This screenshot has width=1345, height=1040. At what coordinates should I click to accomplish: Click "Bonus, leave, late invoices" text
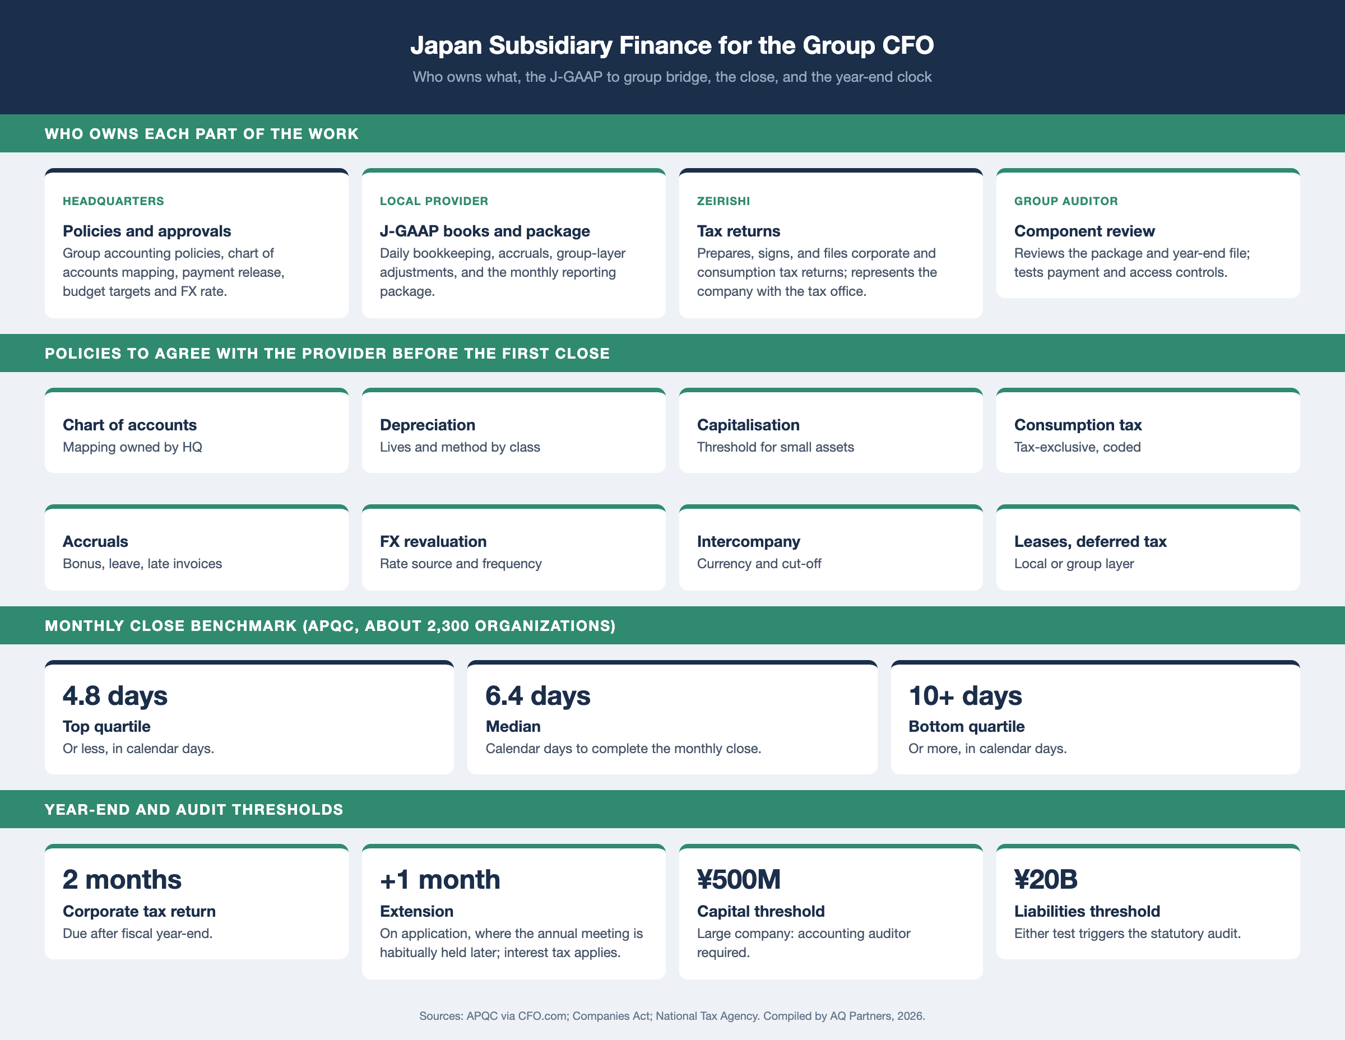(142, 563)
